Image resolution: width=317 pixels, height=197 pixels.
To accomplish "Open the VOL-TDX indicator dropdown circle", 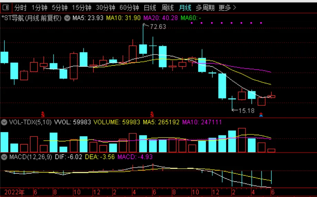I will 4,122.
